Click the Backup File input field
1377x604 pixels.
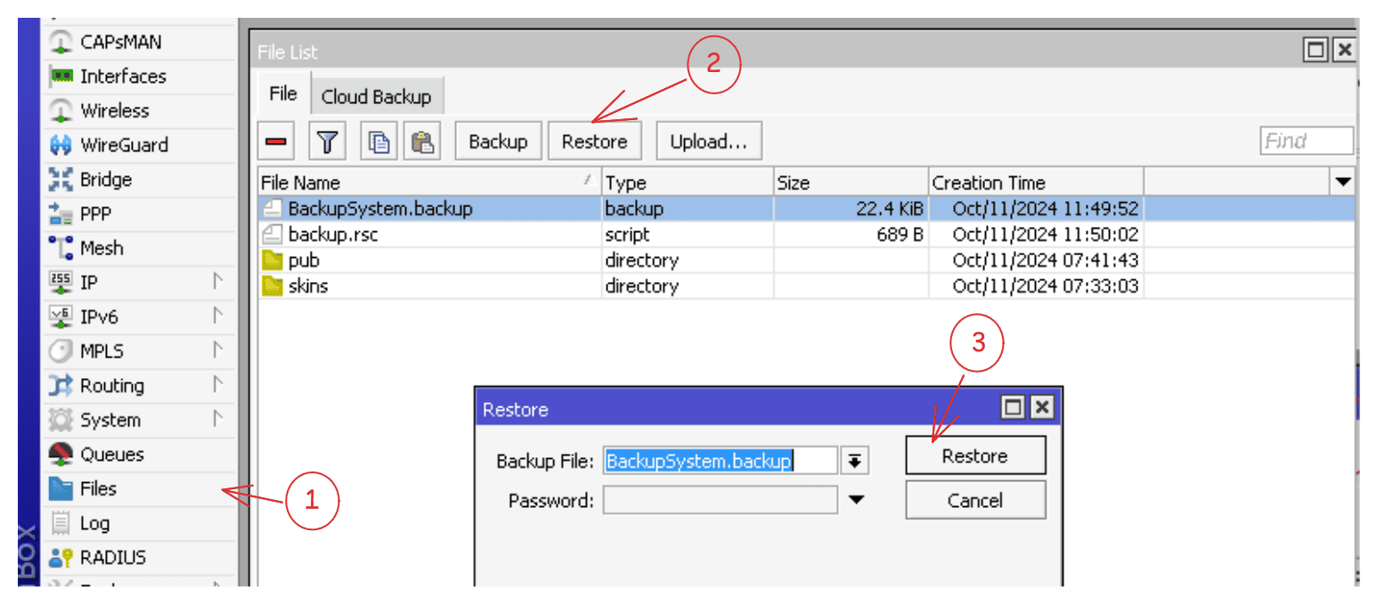720,461
